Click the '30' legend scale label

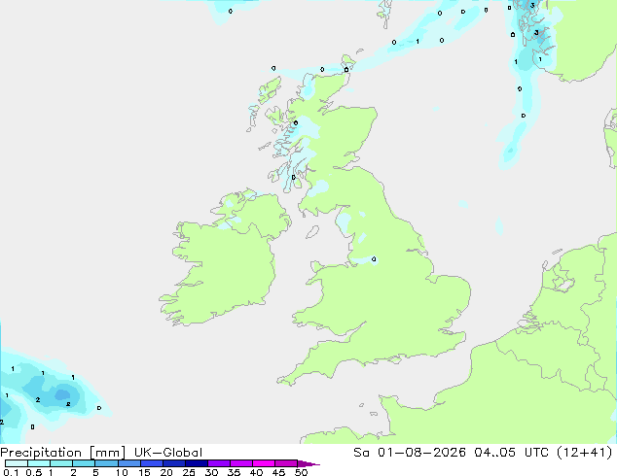click(211, 472)
